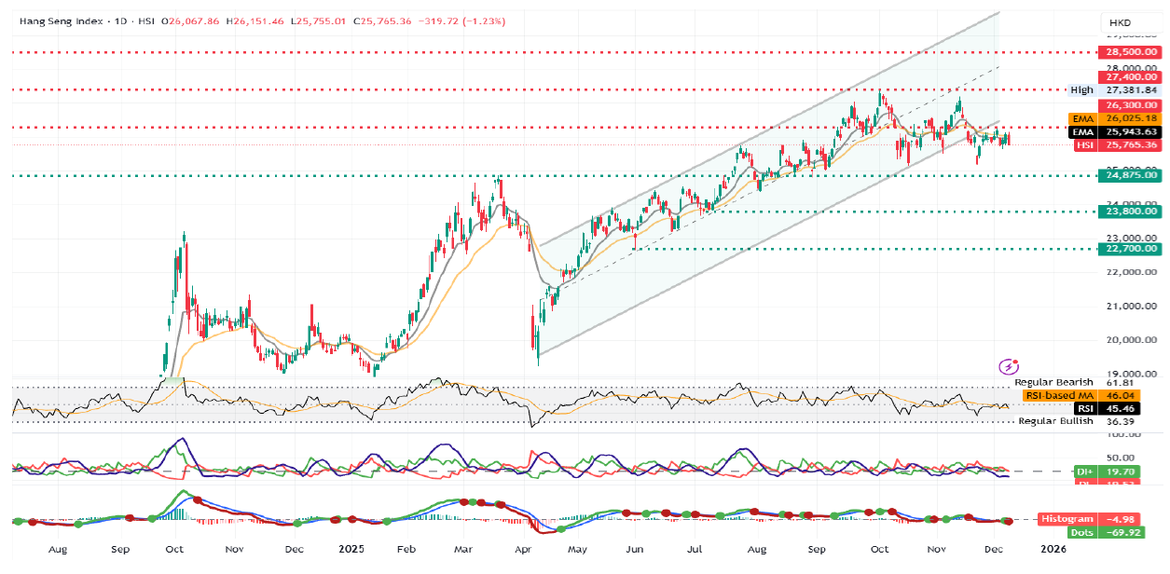
Task: Select the 22,700.00 green support label
Action: [x=1132, y=249]
